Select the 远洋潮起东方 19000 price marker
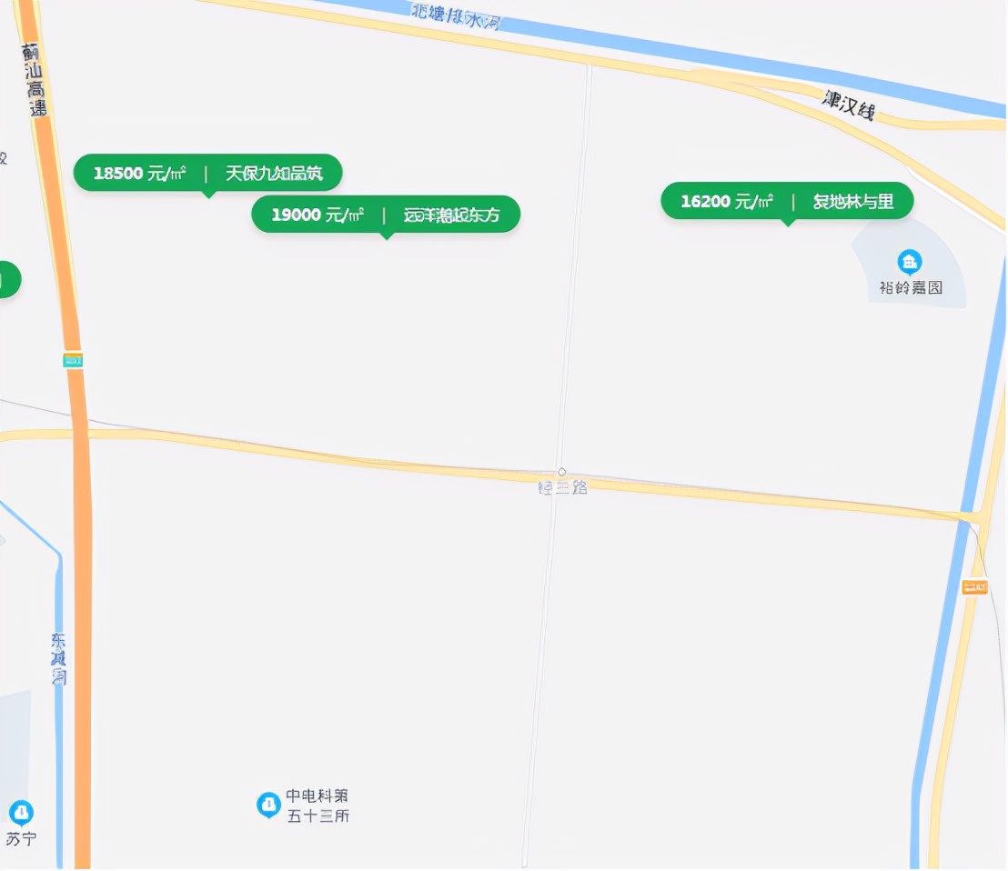Image resolution: width=1008 pixels, height=871 pixels. click(386, 215)
